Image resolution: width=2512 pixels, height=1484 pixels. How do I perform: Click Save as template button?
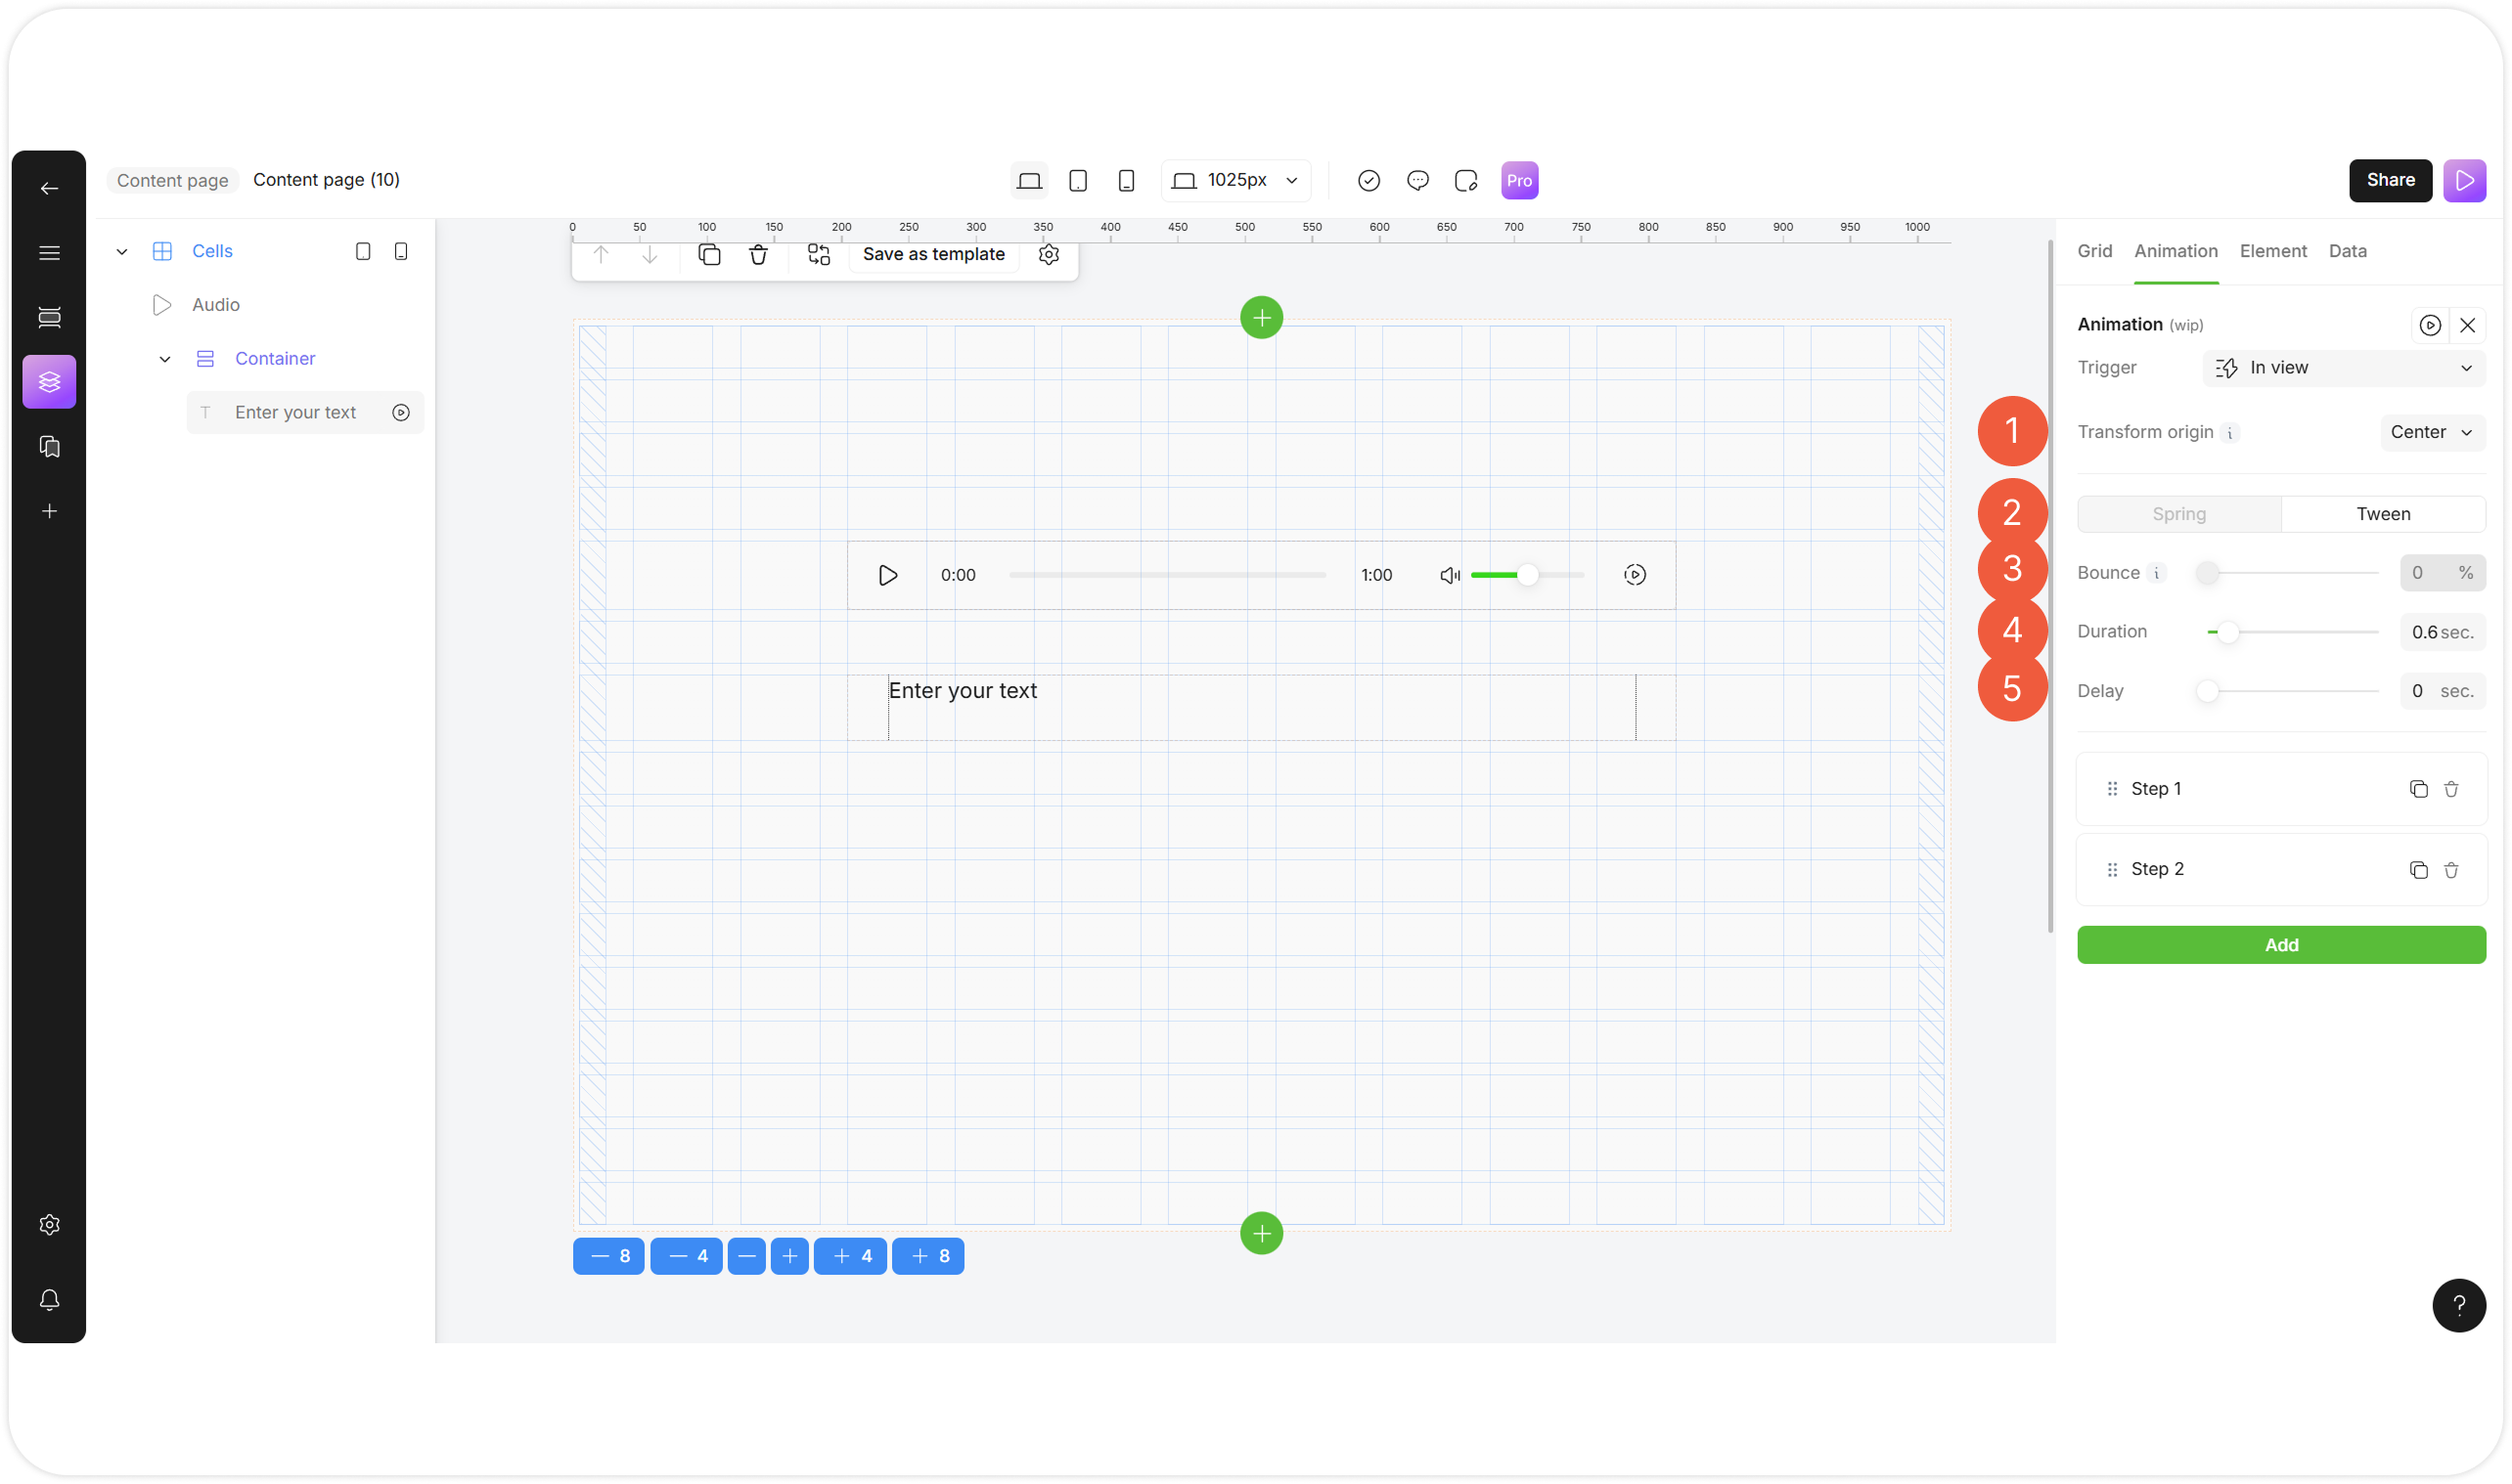933,255
